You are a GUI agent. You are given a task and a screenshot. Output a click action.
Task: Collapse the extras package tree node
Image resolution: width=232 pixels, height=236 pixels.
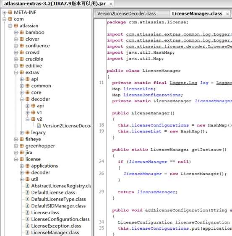[x=16, y=73]
